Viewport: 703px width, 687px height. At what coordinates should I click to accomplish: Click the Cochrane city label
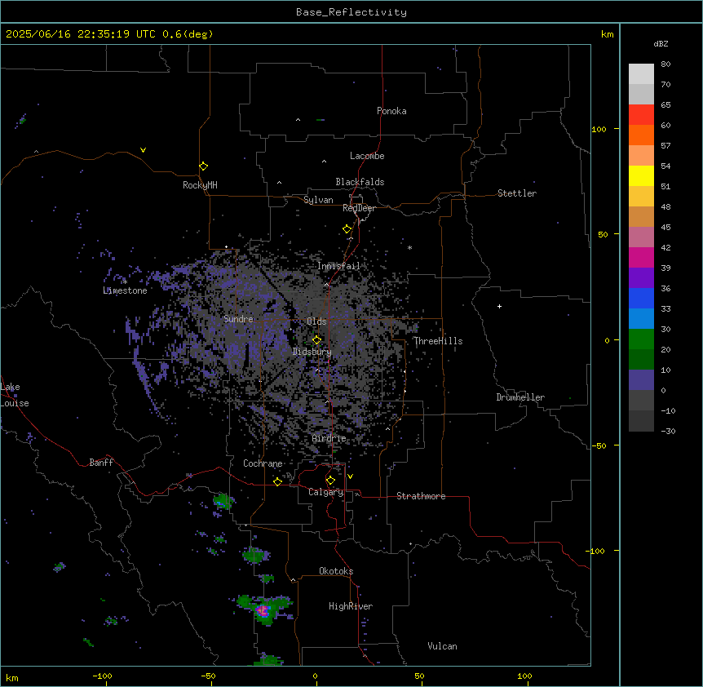[263, 463]
